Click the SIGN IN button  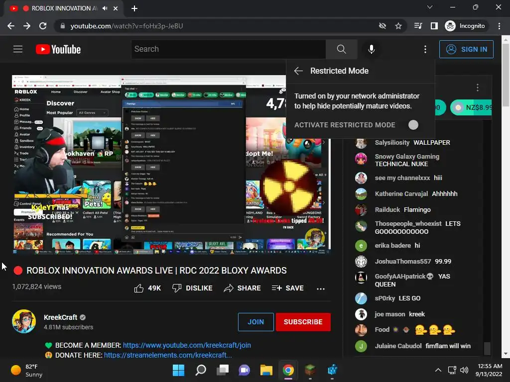466,49
